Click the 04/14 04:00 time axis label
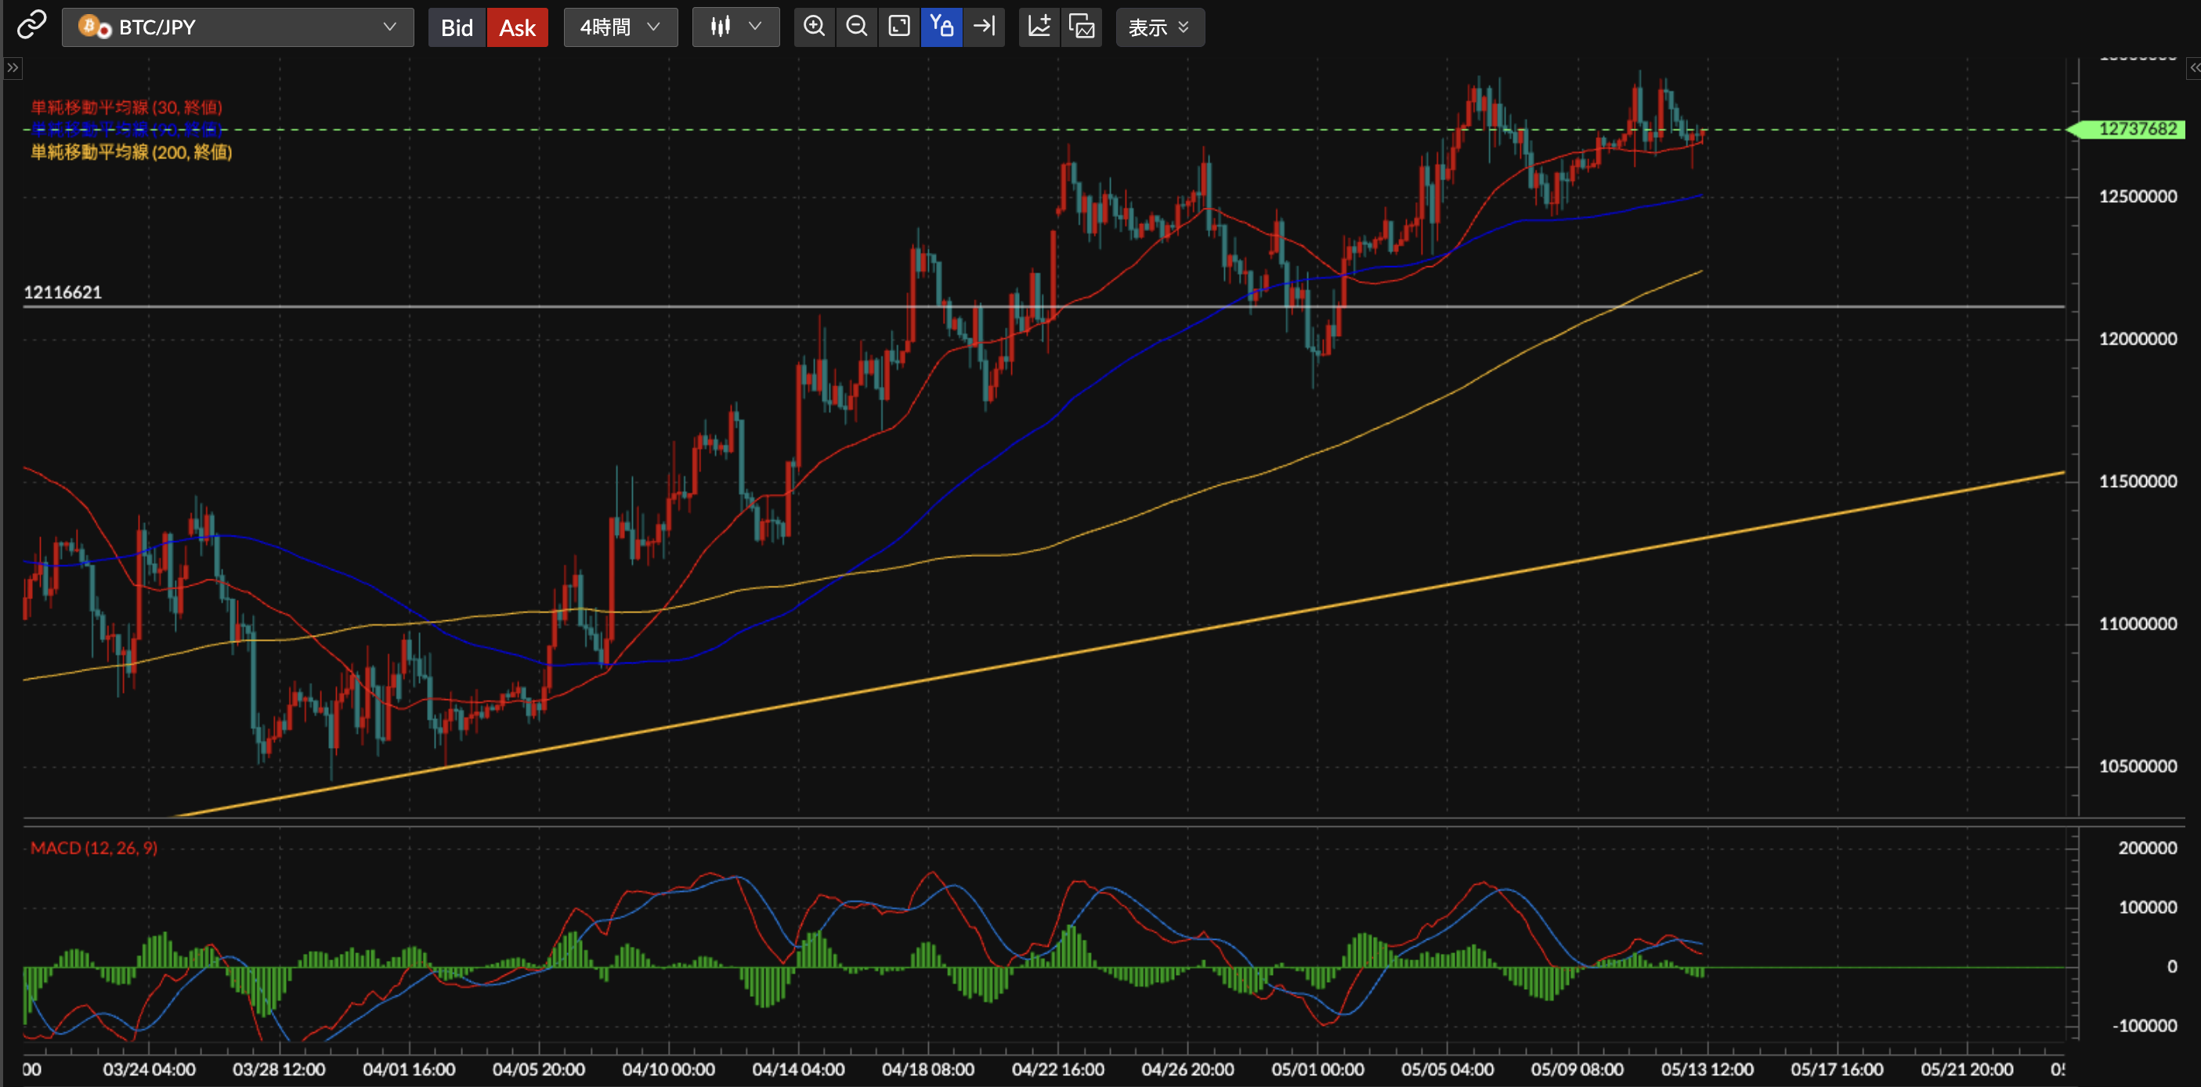The image size is (2201, 1087). [799, 1070]
